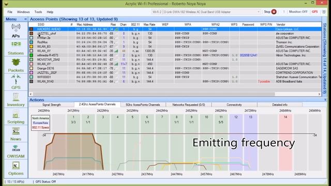Switch to 2.4Ghz AccessPoints Channels tab
331x186 pixels.
click(x=97, y=104)
